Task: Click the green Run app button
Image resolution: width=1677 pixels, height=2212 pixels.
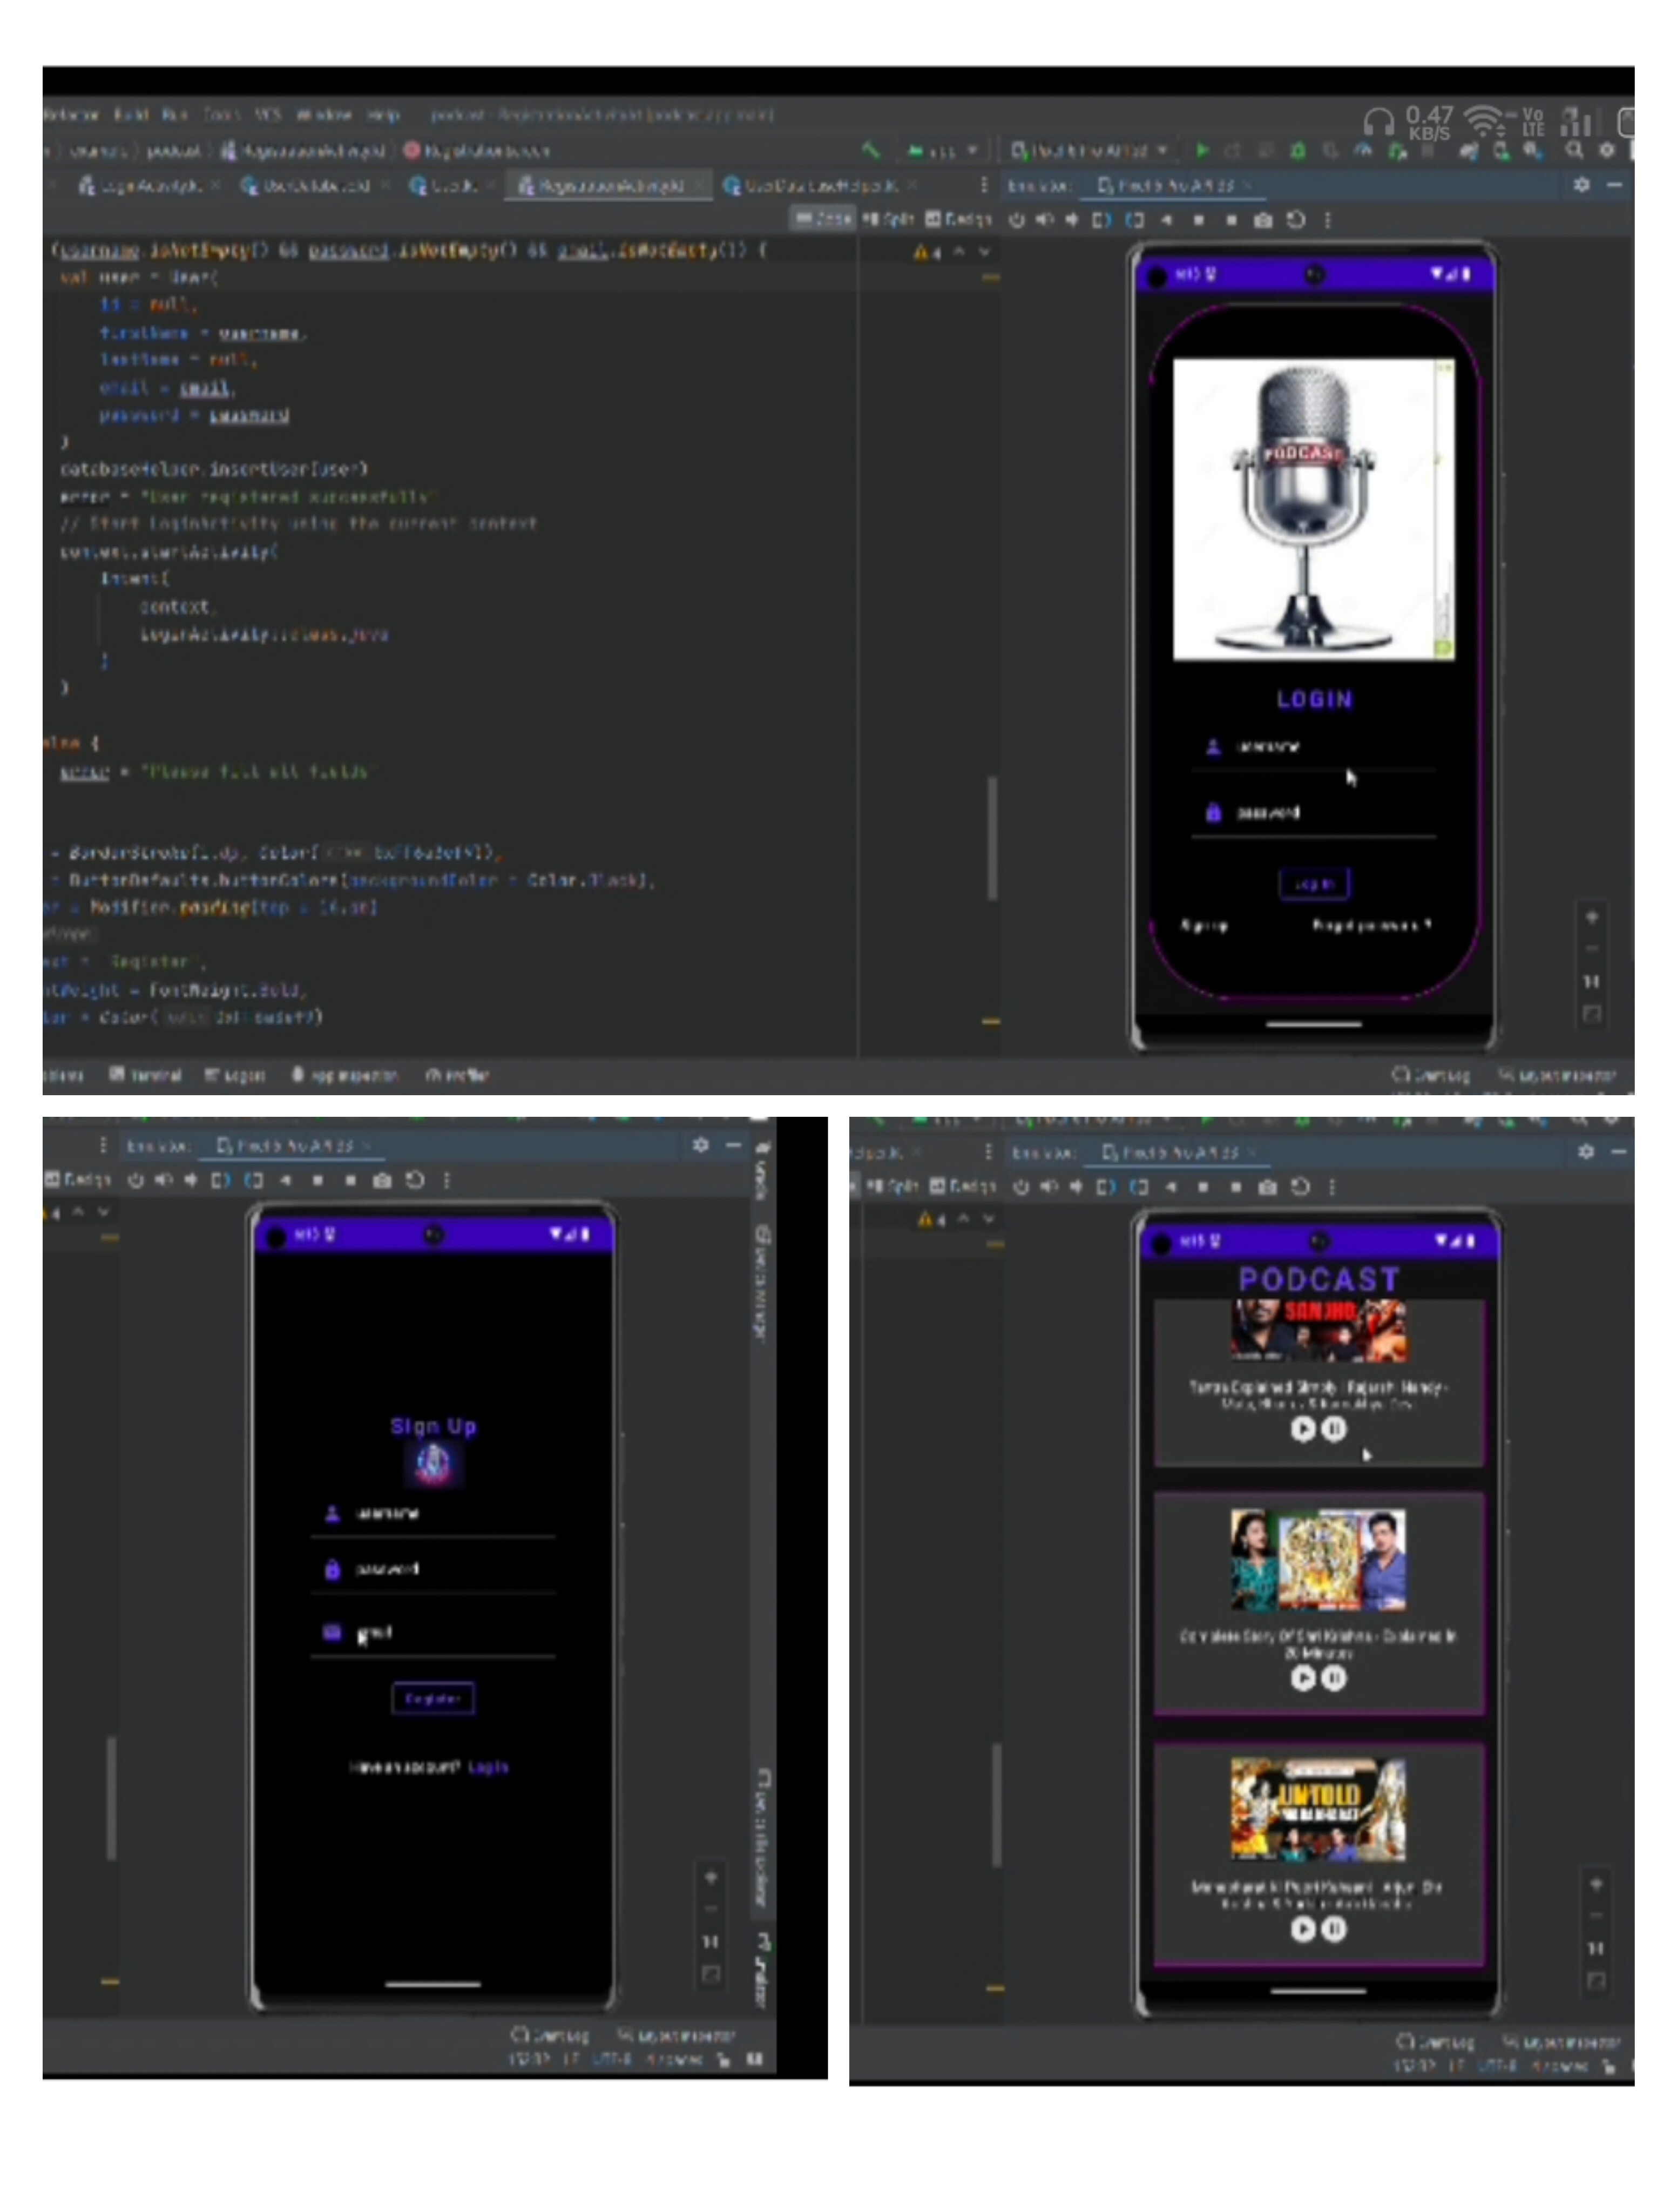Action: (x=1202, y=150)
